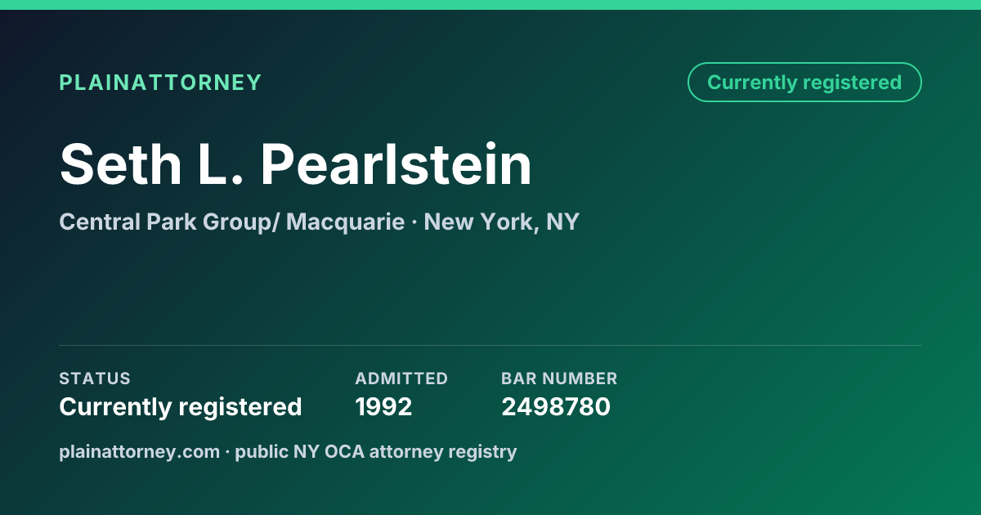
Task: Select the middle initial L. in heading
Action: point(221,164)
